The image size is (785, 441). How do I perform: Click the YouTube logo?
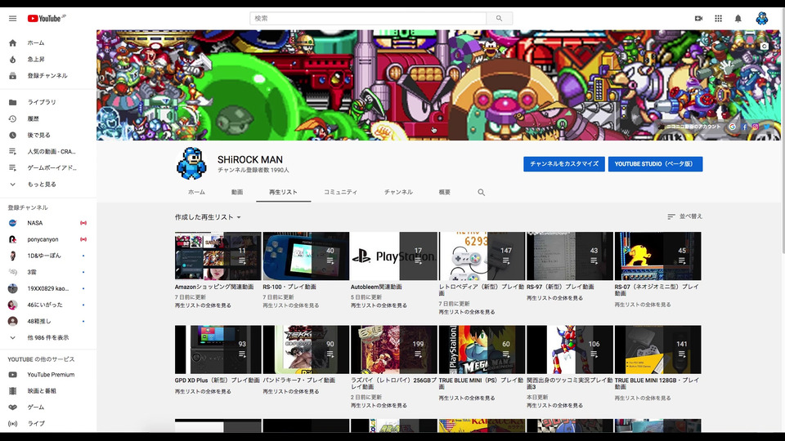coord(46,19)
